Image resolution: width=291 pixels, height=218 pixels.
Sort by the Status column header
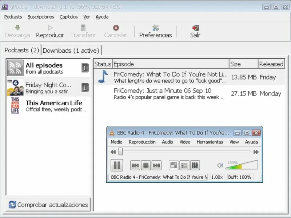(x=103, y=64)
